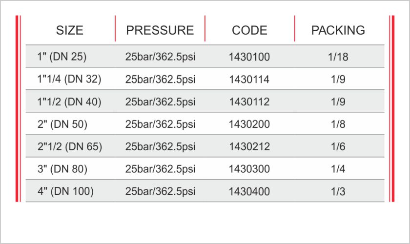Click code 1430114
Screen dimensions: 410x244
click(x=249, y=79)
